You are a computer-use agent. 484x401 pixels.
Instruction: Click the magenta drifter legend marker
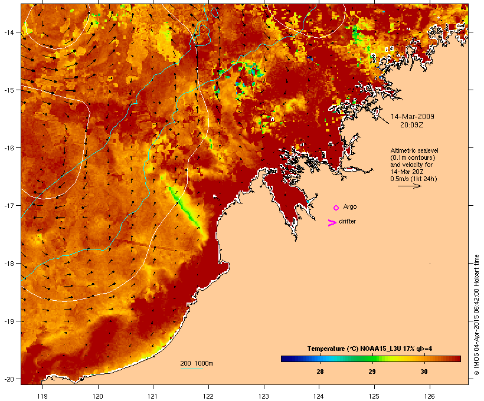point(332,223)
